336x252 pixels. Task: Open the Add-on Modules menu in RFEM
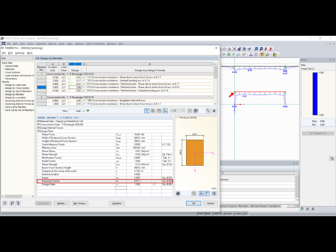95,43
